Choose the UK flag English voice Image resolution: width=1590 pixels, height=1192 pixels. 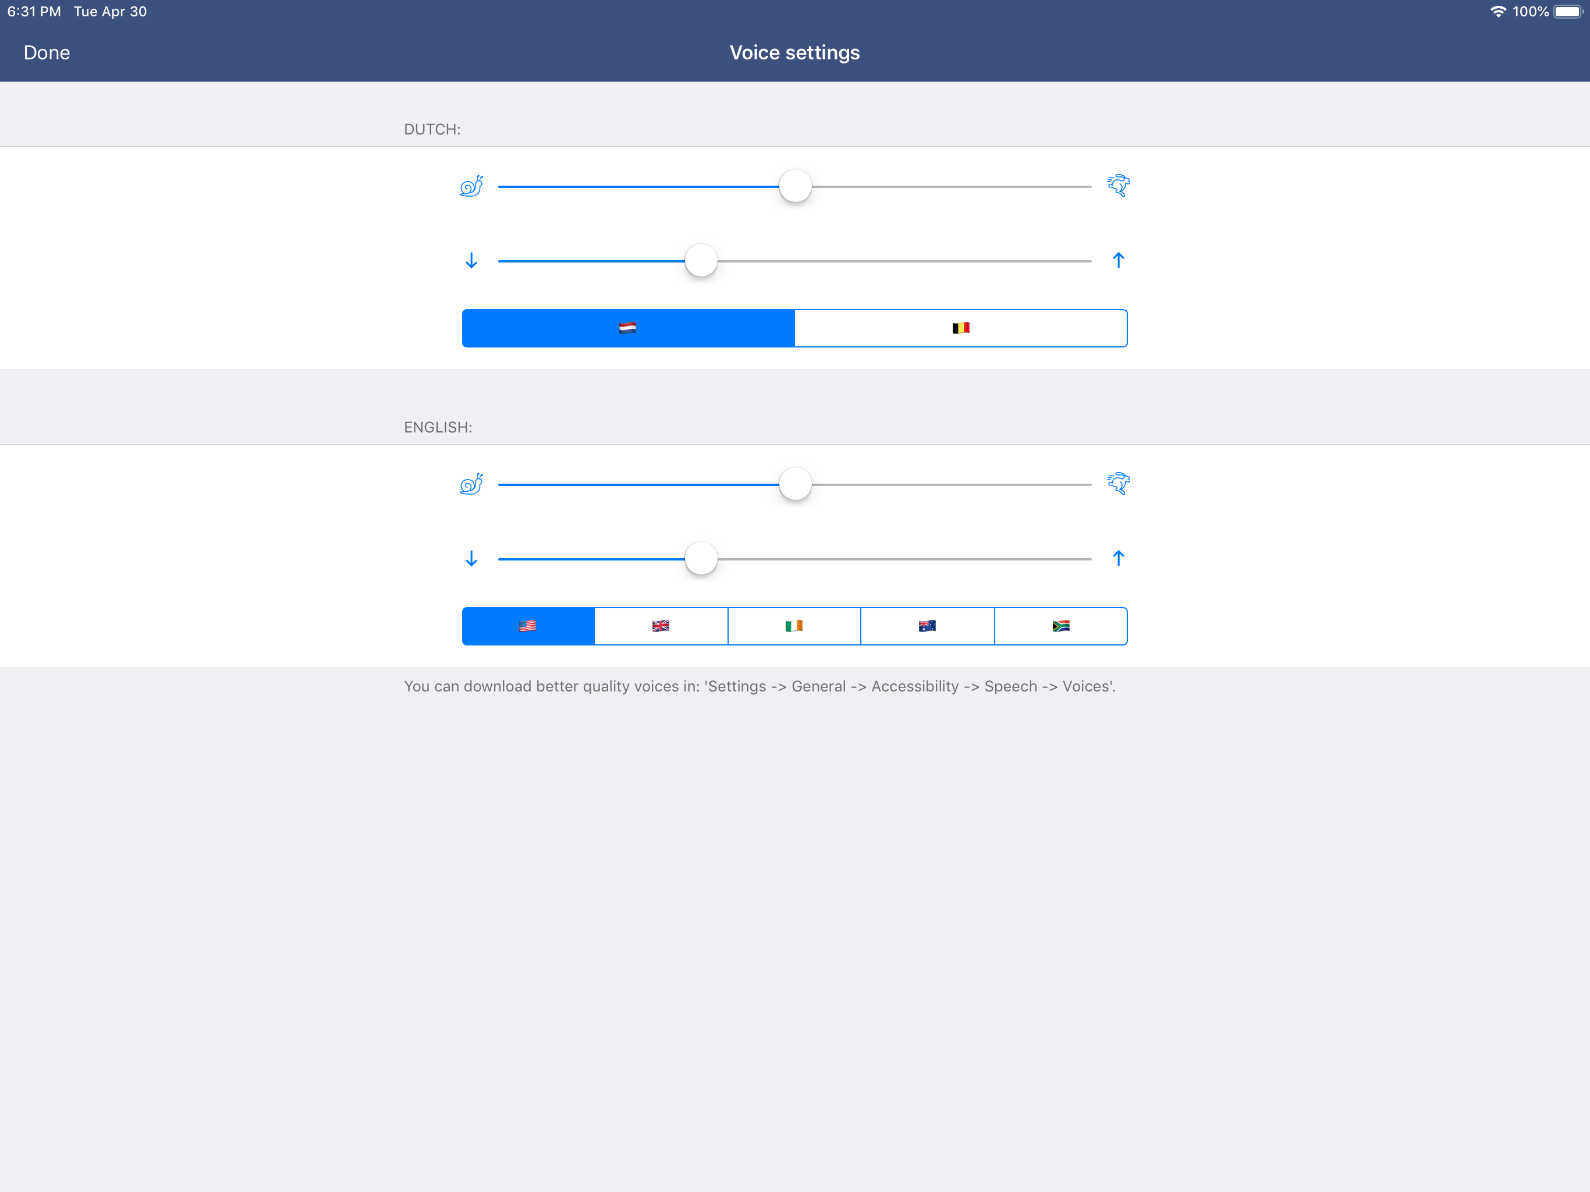(661, 626)
